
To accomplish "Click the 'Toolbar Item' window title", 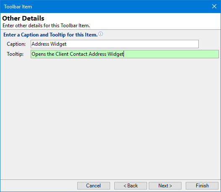I will 18,7.
